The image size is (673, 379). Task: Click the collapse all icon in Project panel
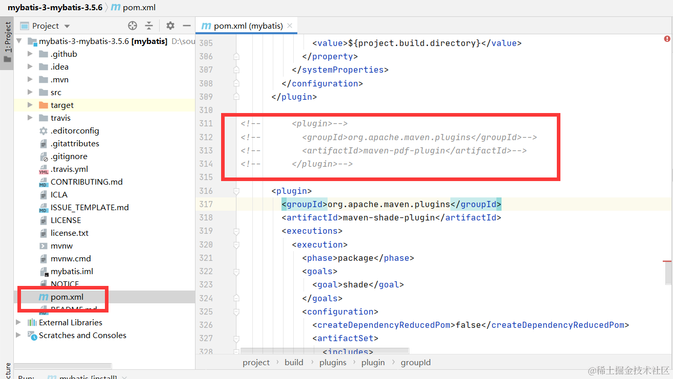[149, 26]
